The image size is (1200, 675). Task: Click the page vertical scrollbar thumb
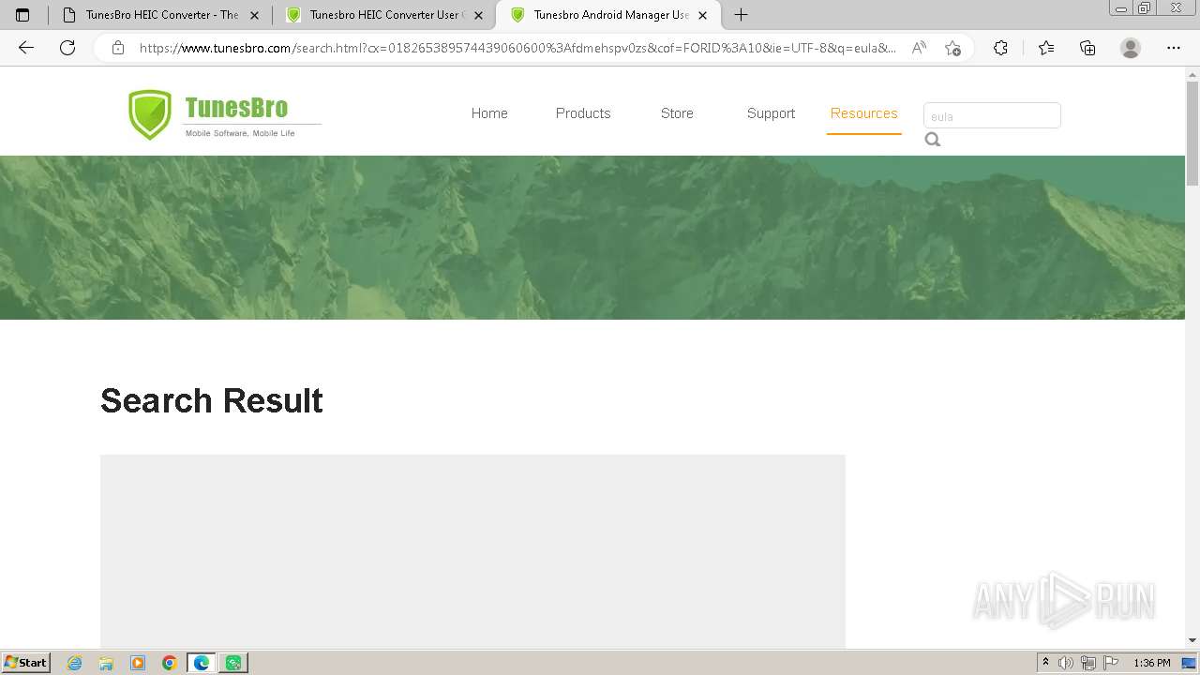point(1192,132)
